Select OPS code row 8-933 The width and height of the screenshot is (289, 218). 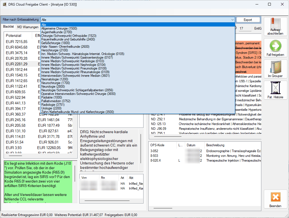click(205, 156)
